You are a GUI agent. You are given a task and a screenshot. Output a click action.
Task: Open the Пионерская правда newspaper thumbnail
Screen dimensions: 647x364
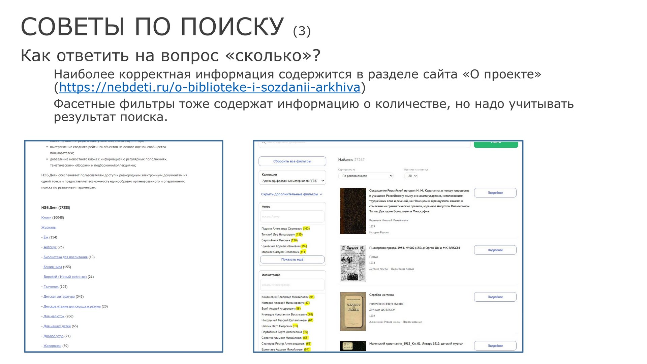pyautogui.click(x=353, y=263)
